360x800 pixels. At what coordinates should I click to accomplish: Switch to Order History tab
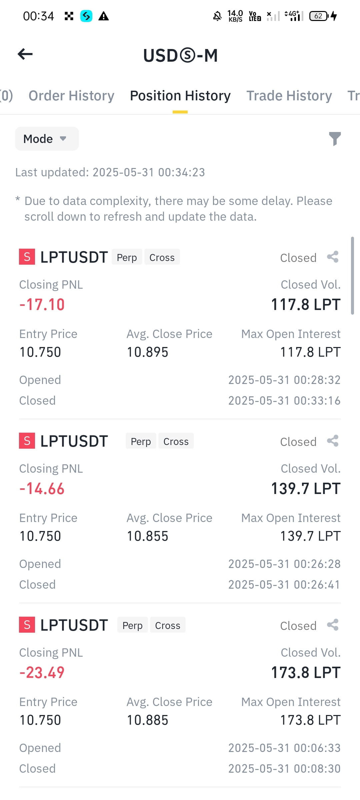(x=71, y=96)
